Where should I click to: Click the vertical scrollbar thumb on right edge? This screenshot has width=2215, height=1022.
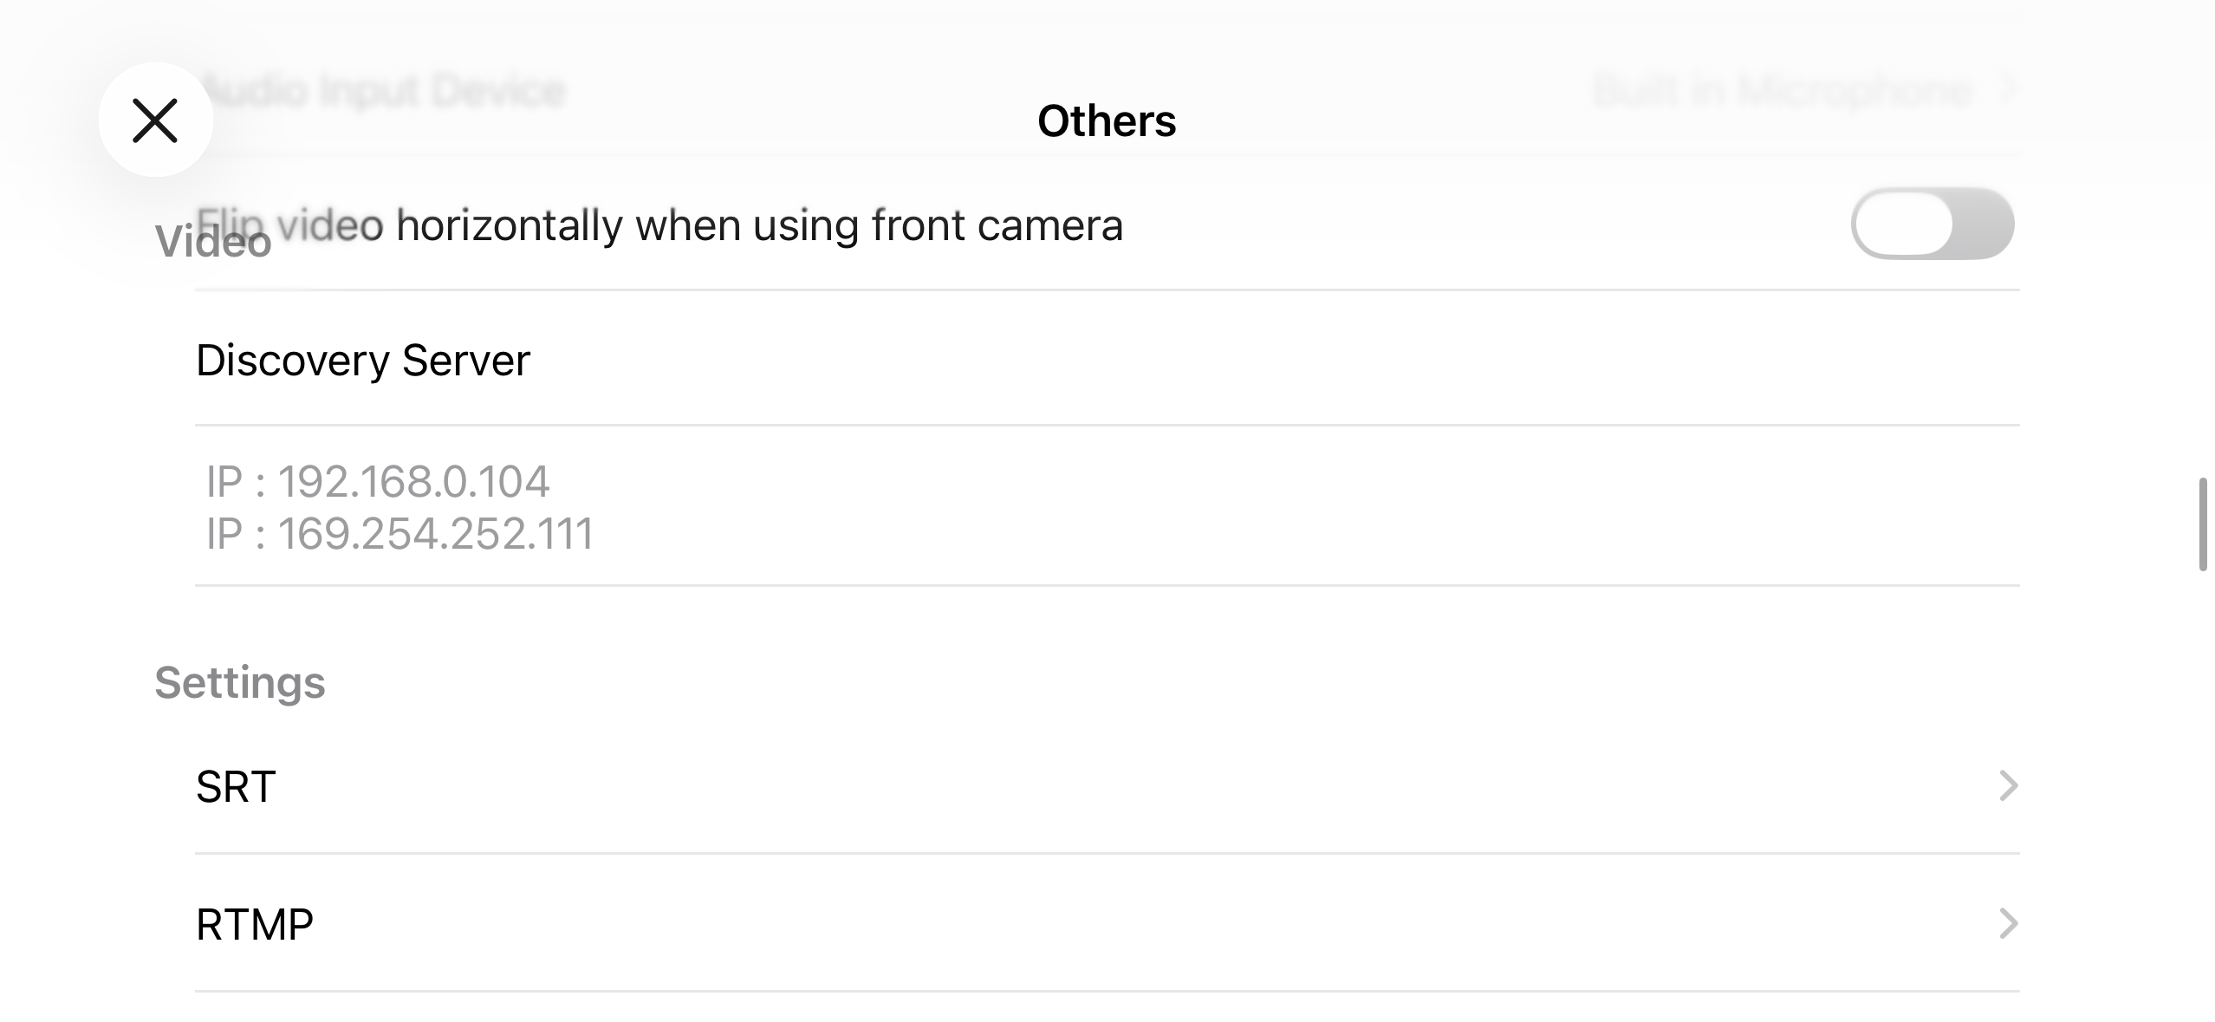coord(2202,524)
